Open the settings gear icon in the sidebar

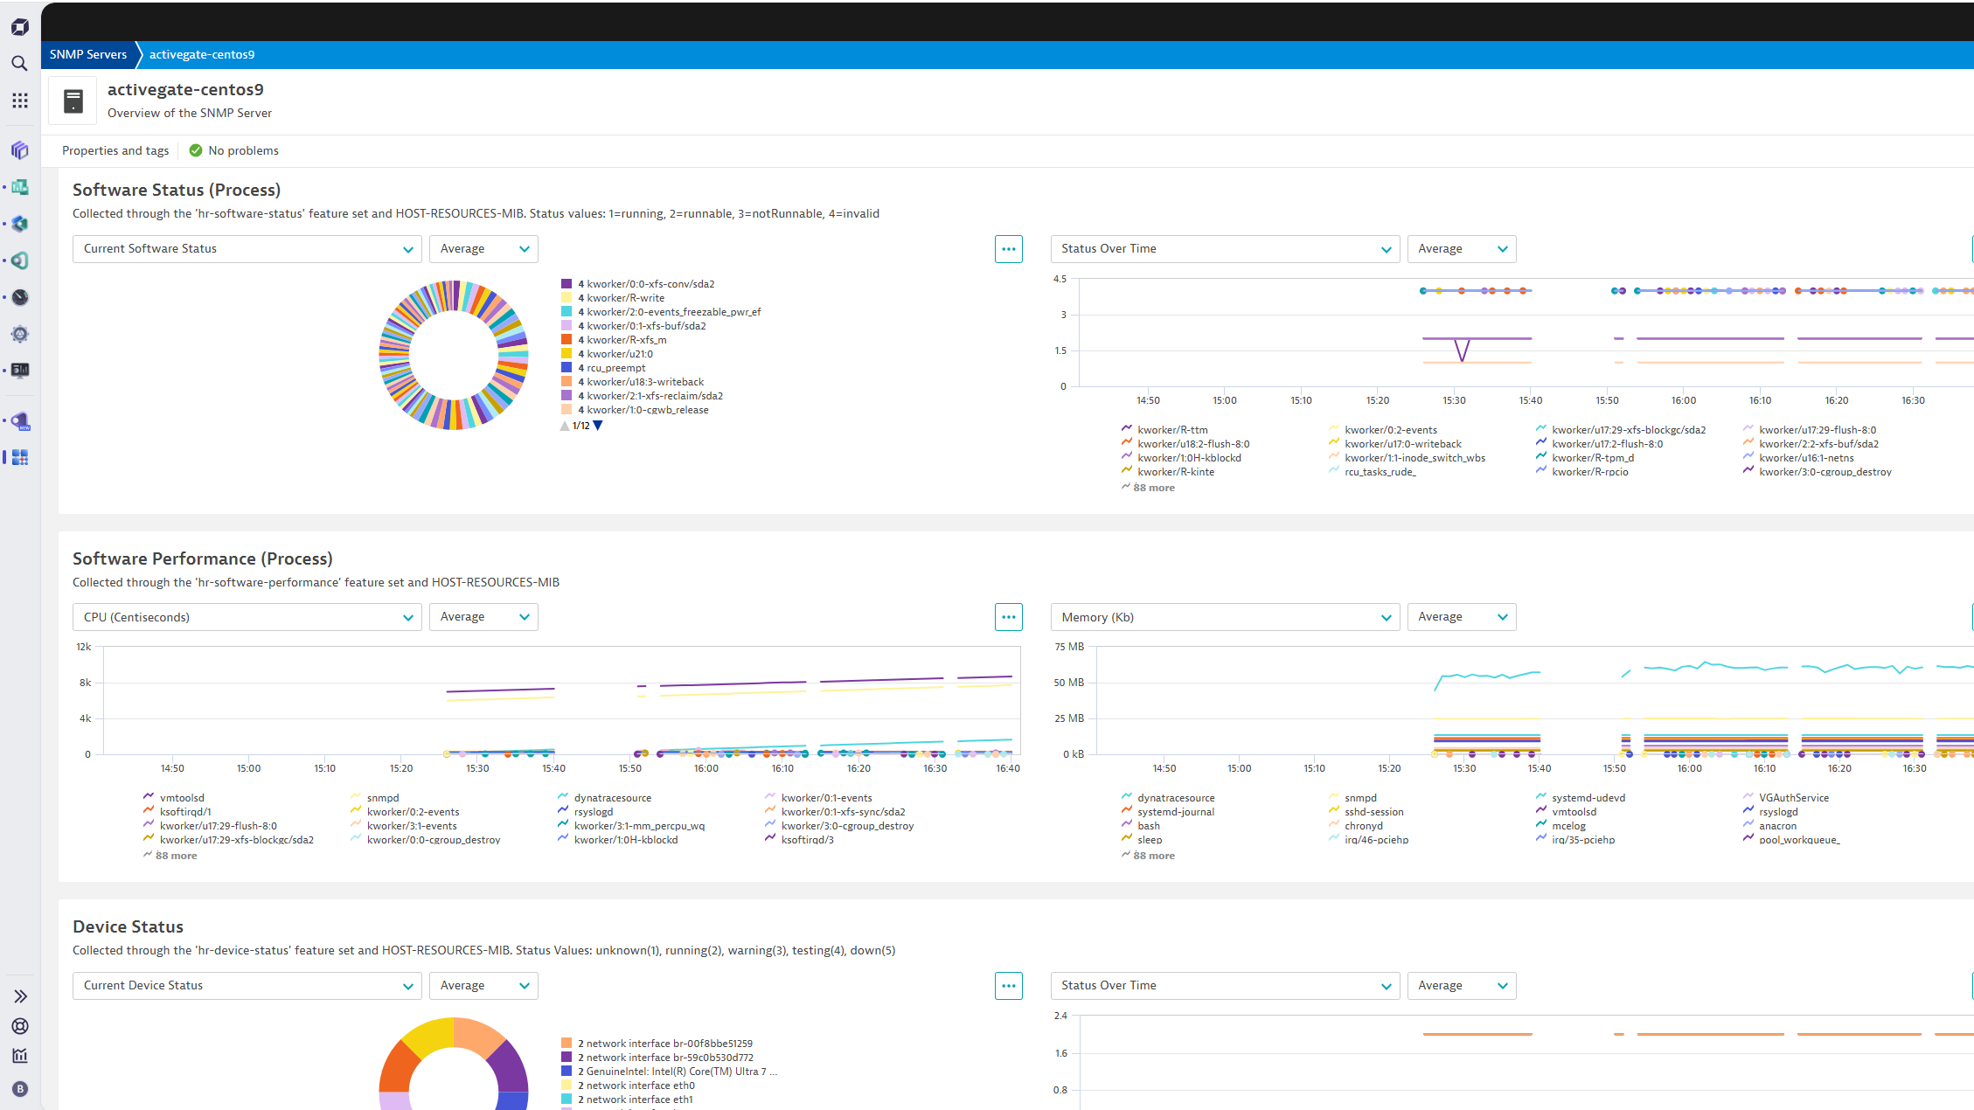click(x=19, y=333)
